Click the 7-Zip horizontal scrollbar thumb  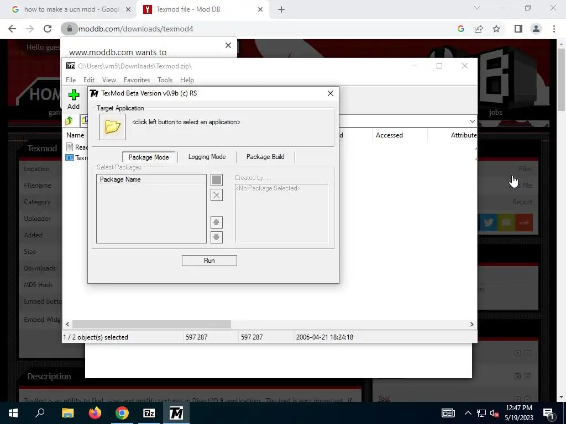[x=151, y=324]
